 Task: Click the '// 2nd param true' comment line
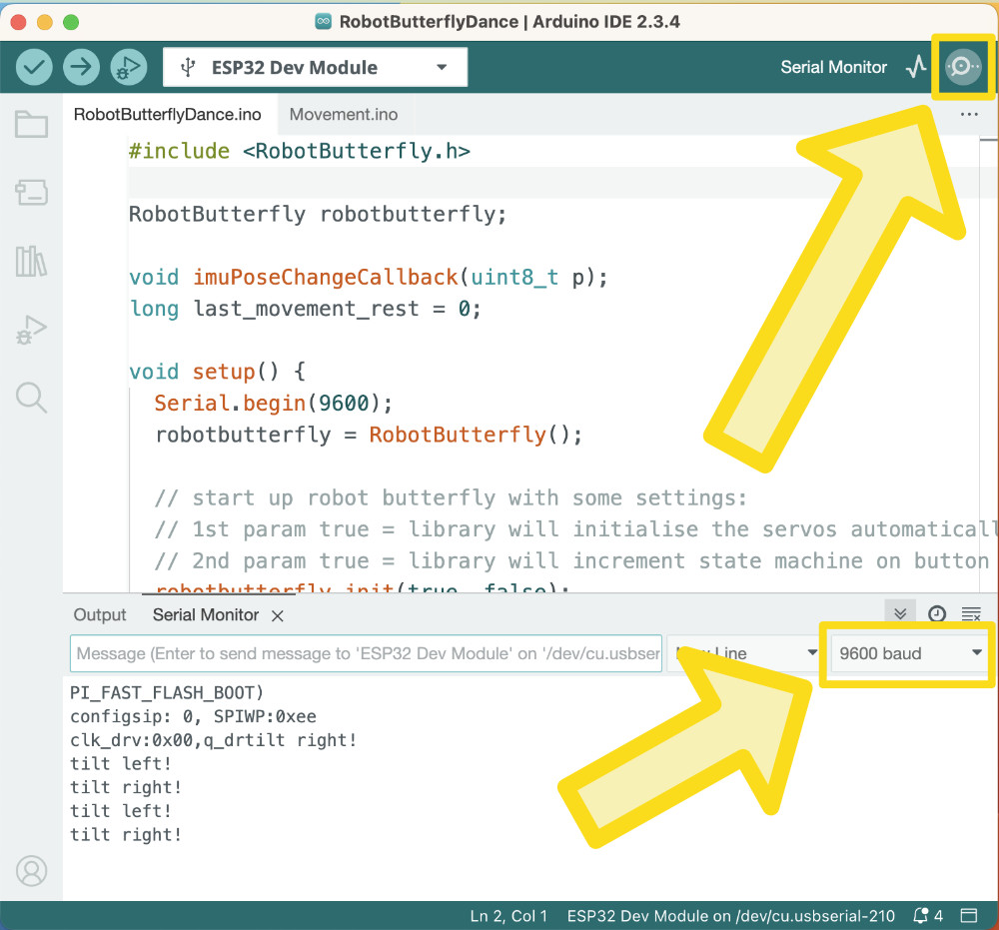571,560
